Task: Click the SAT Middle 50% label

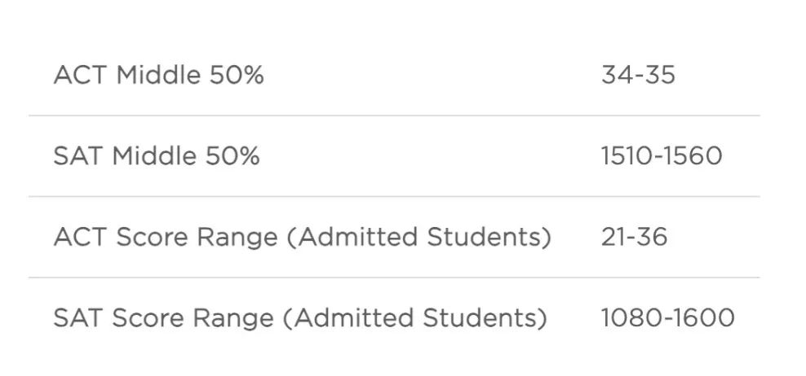Action: 157,156
